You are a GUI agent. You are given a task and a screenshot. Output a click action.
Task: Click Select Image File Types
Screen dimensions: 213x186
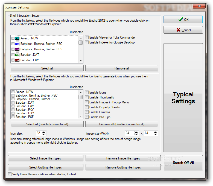click(45, 158)
